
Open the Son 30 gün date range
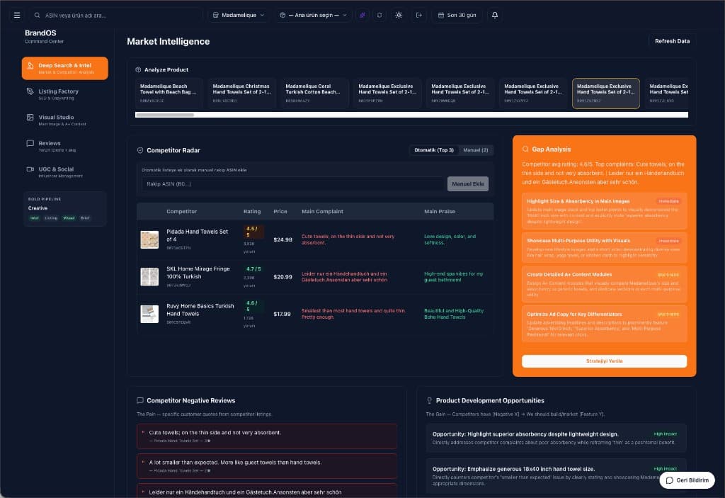pyautogui.click(x=457, y=16)
